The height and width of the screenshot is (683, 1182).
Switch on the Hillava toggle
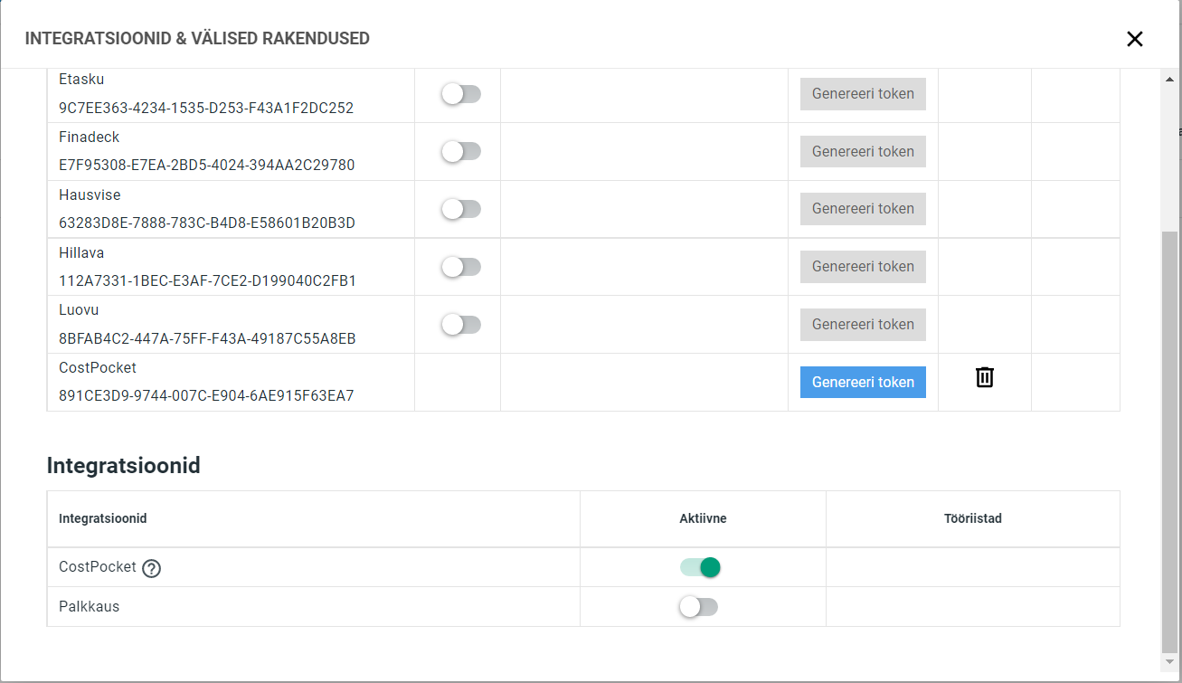pyautogui.click(x=461, y=267)
